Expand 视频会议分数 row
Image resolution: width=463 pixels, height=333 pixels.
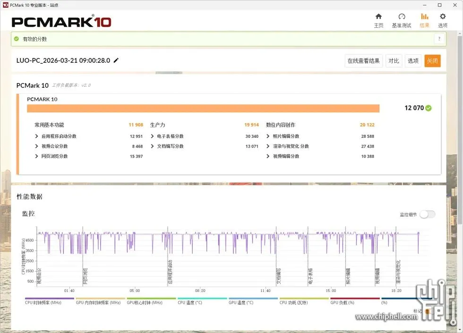[37, 146]
